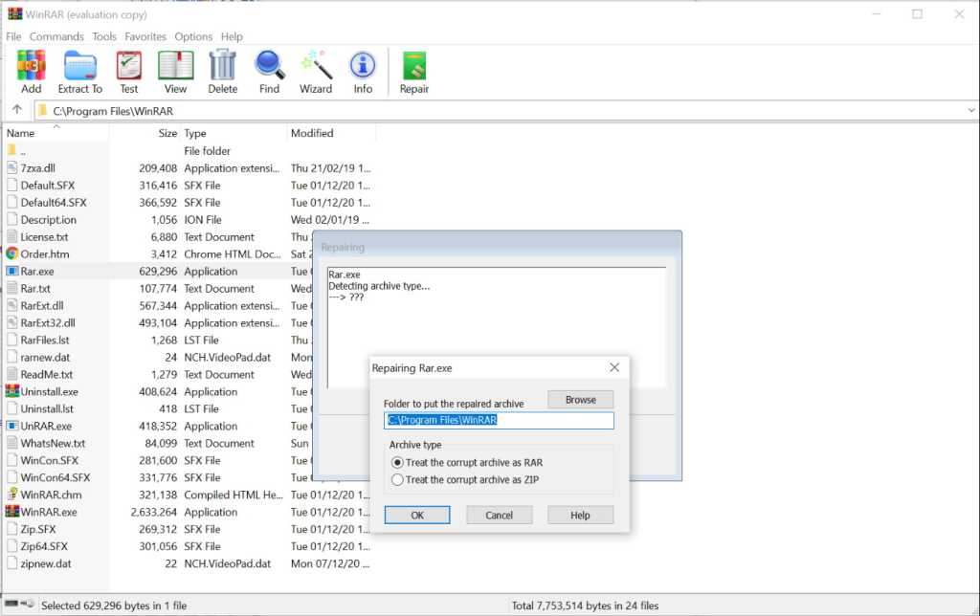Viewport: 980px width, 616px height.
Task: Go up one folder level arrow
Action: click(x=17, y=109)
